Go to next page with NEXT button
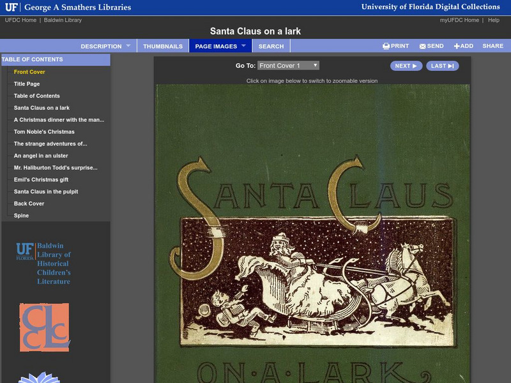This screenshot has width=511, height=383. point(406,66)
